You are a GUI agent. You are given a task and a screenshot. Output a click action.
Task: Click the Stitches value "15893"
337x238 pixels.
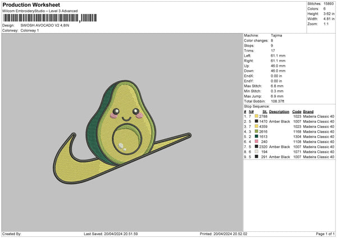(x=329, y=4)
